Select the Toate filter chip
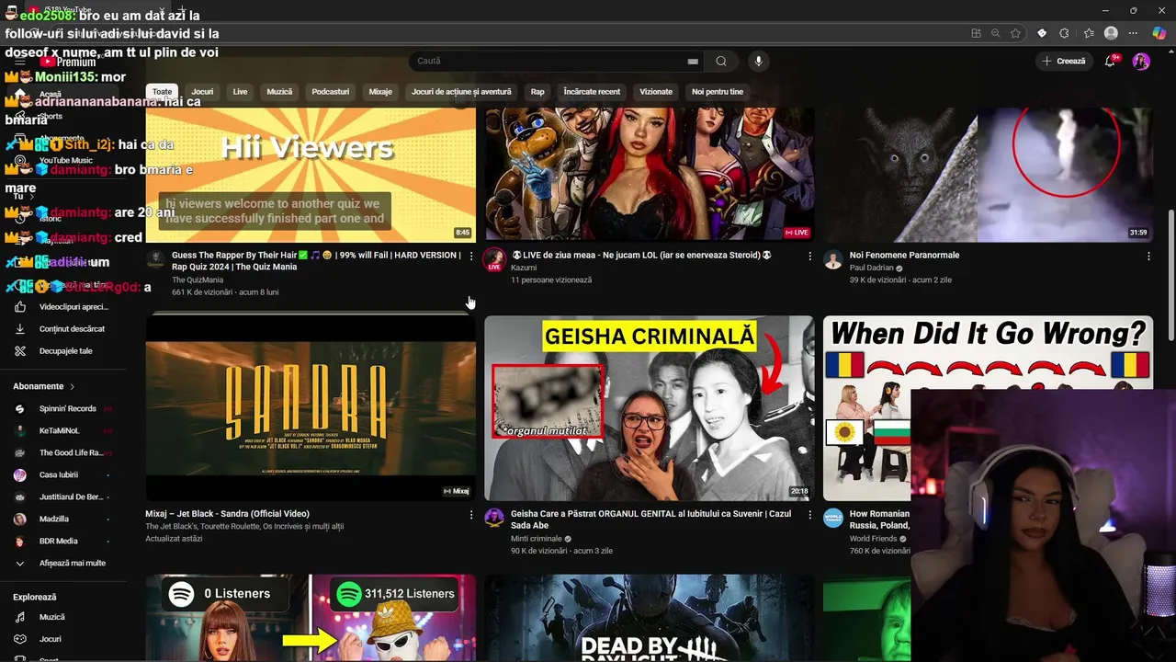This screenshot has height=662, width=1176. click(x=162, y=92)
